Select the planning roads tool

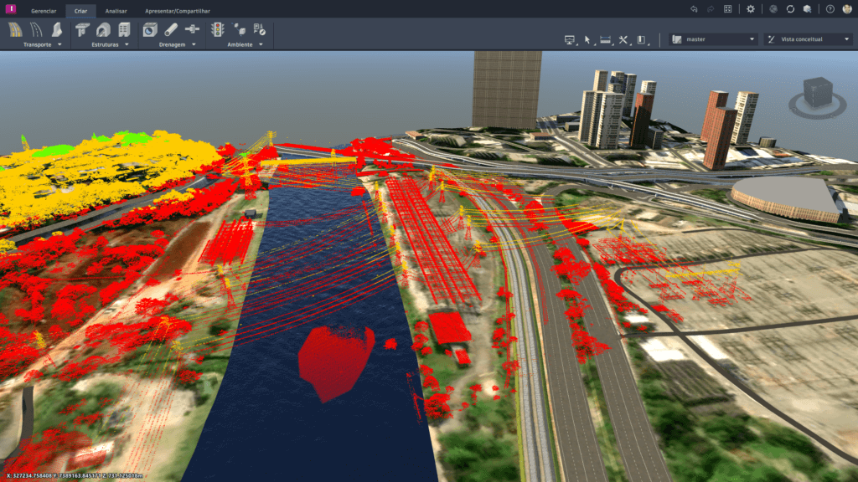16,29
